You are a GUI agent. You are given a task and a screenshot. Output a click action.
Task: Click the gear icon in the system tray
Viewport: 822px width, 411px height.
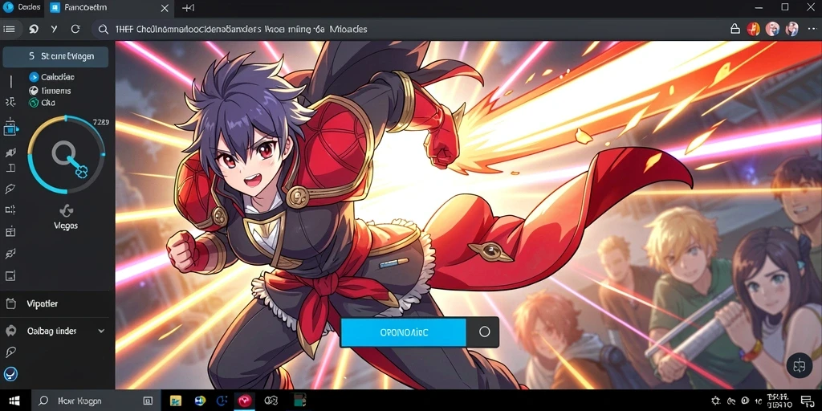point(715,401)
